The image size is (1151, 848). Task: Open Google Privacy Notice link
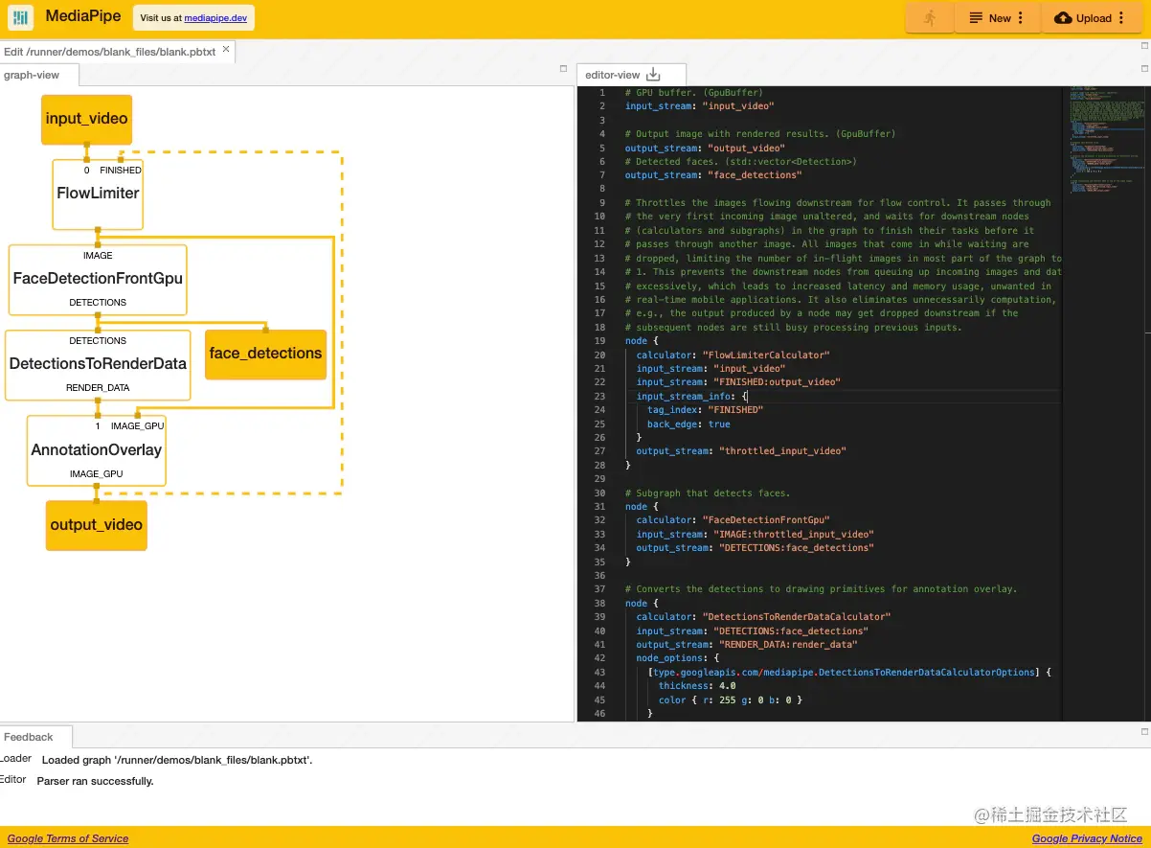point(1087,838)
